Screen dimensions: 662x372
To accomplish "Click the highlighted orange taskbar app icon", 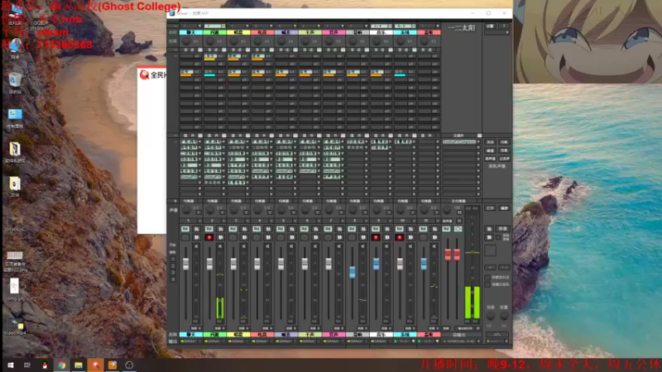I will pyautogui.click(x=95, y=365).
